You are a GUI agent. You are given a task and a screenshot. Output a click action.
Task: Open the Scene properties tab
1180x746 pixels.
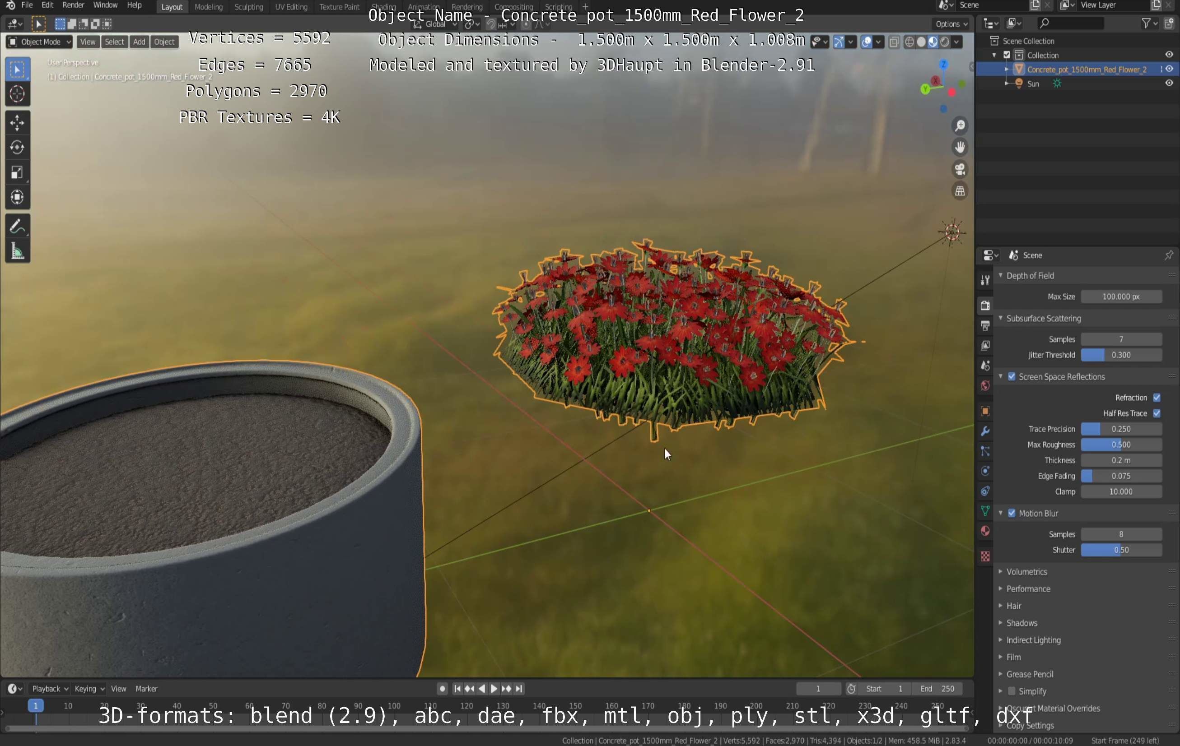pyautogui.click(x=985, y=366)
